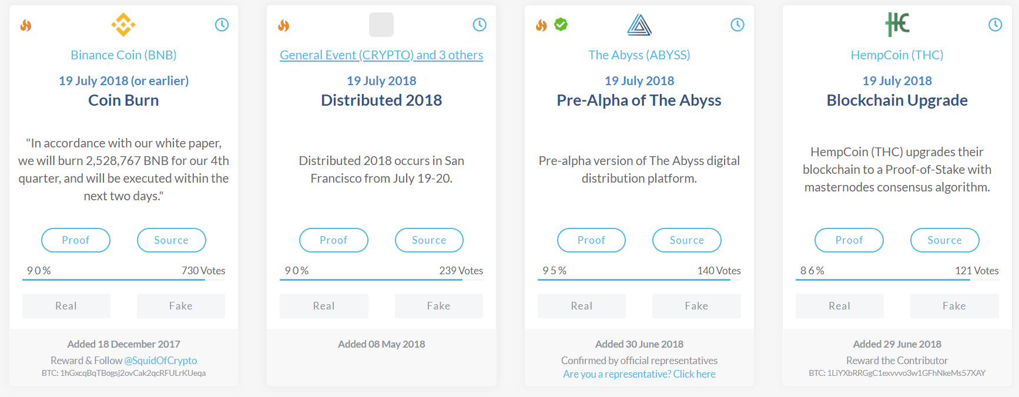The image size is (1019, 397).
Task: Vote Real on the Binance Coin Burn event
Action: click(x=66, y=306)
